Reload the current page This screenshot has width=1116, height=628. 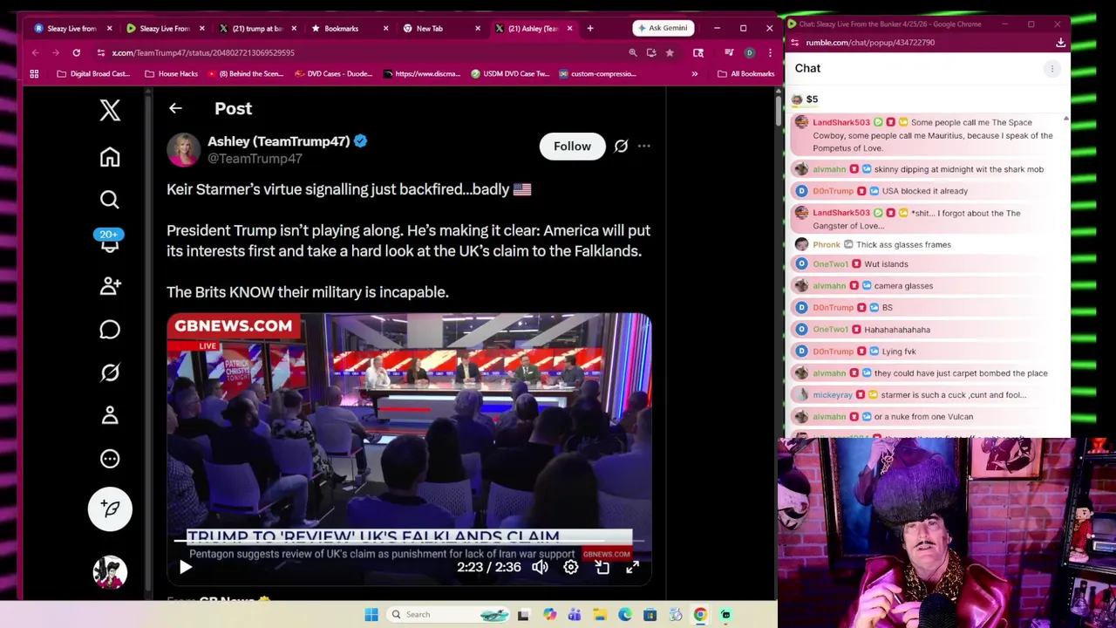click(x=77, y=52)
